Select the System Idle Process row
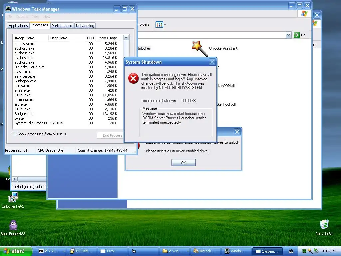Screen dimensions: 341x256 (66, 123)
